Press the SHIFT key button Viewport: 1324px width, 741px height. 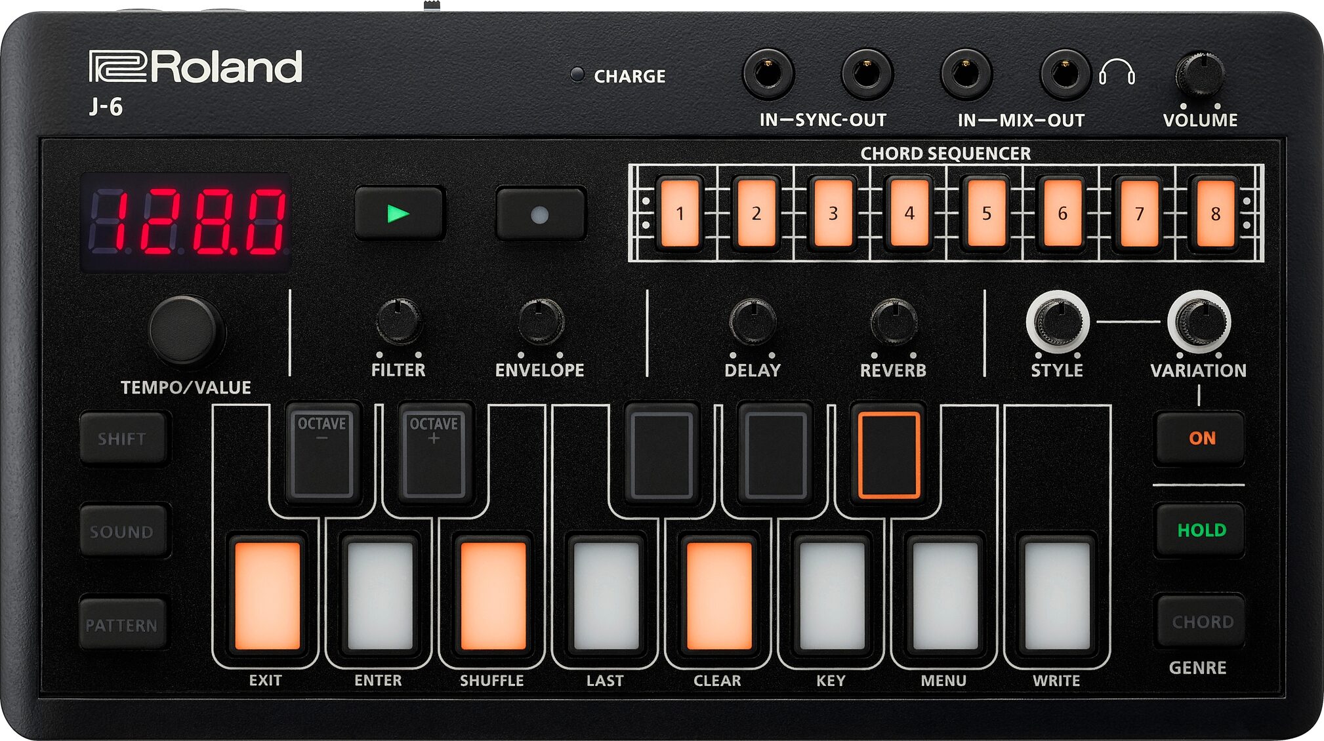108,441
